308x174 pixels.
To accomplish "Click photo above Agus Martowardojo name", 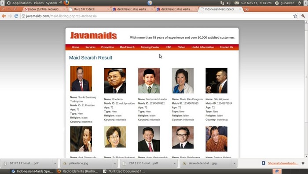I will (x=149, y=139).
